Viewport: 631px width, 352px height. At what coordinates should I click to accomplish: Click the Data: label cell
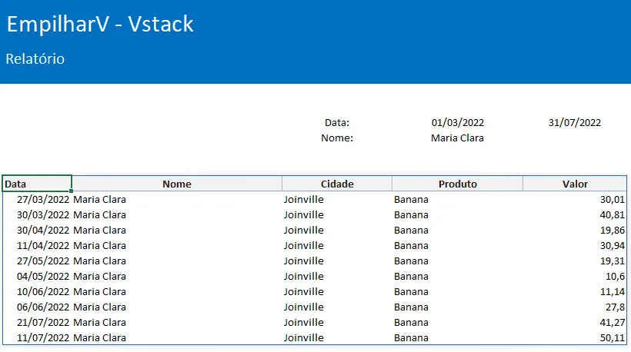pos(337,122)
